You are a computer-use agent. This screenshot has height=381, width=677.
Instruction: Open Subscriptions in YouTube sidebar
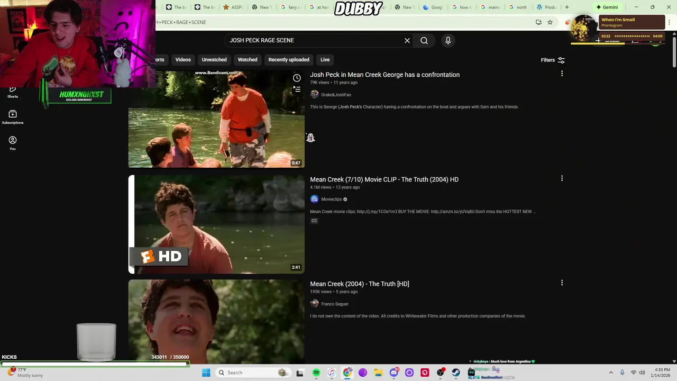13,117
